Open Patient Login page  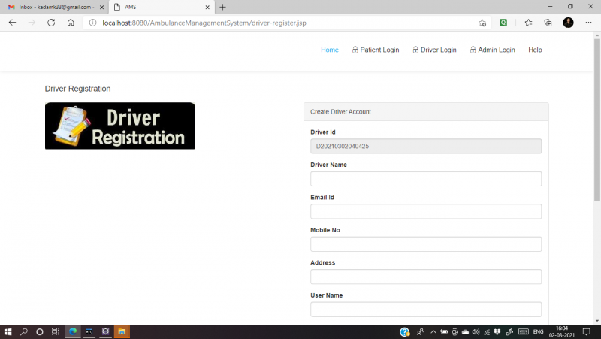[376, 50]
